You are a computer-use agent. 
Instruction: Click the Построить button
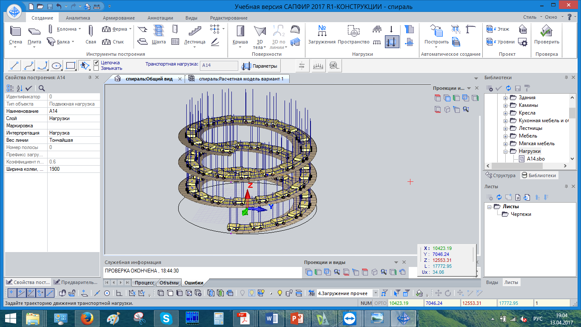tap(436, 35)
